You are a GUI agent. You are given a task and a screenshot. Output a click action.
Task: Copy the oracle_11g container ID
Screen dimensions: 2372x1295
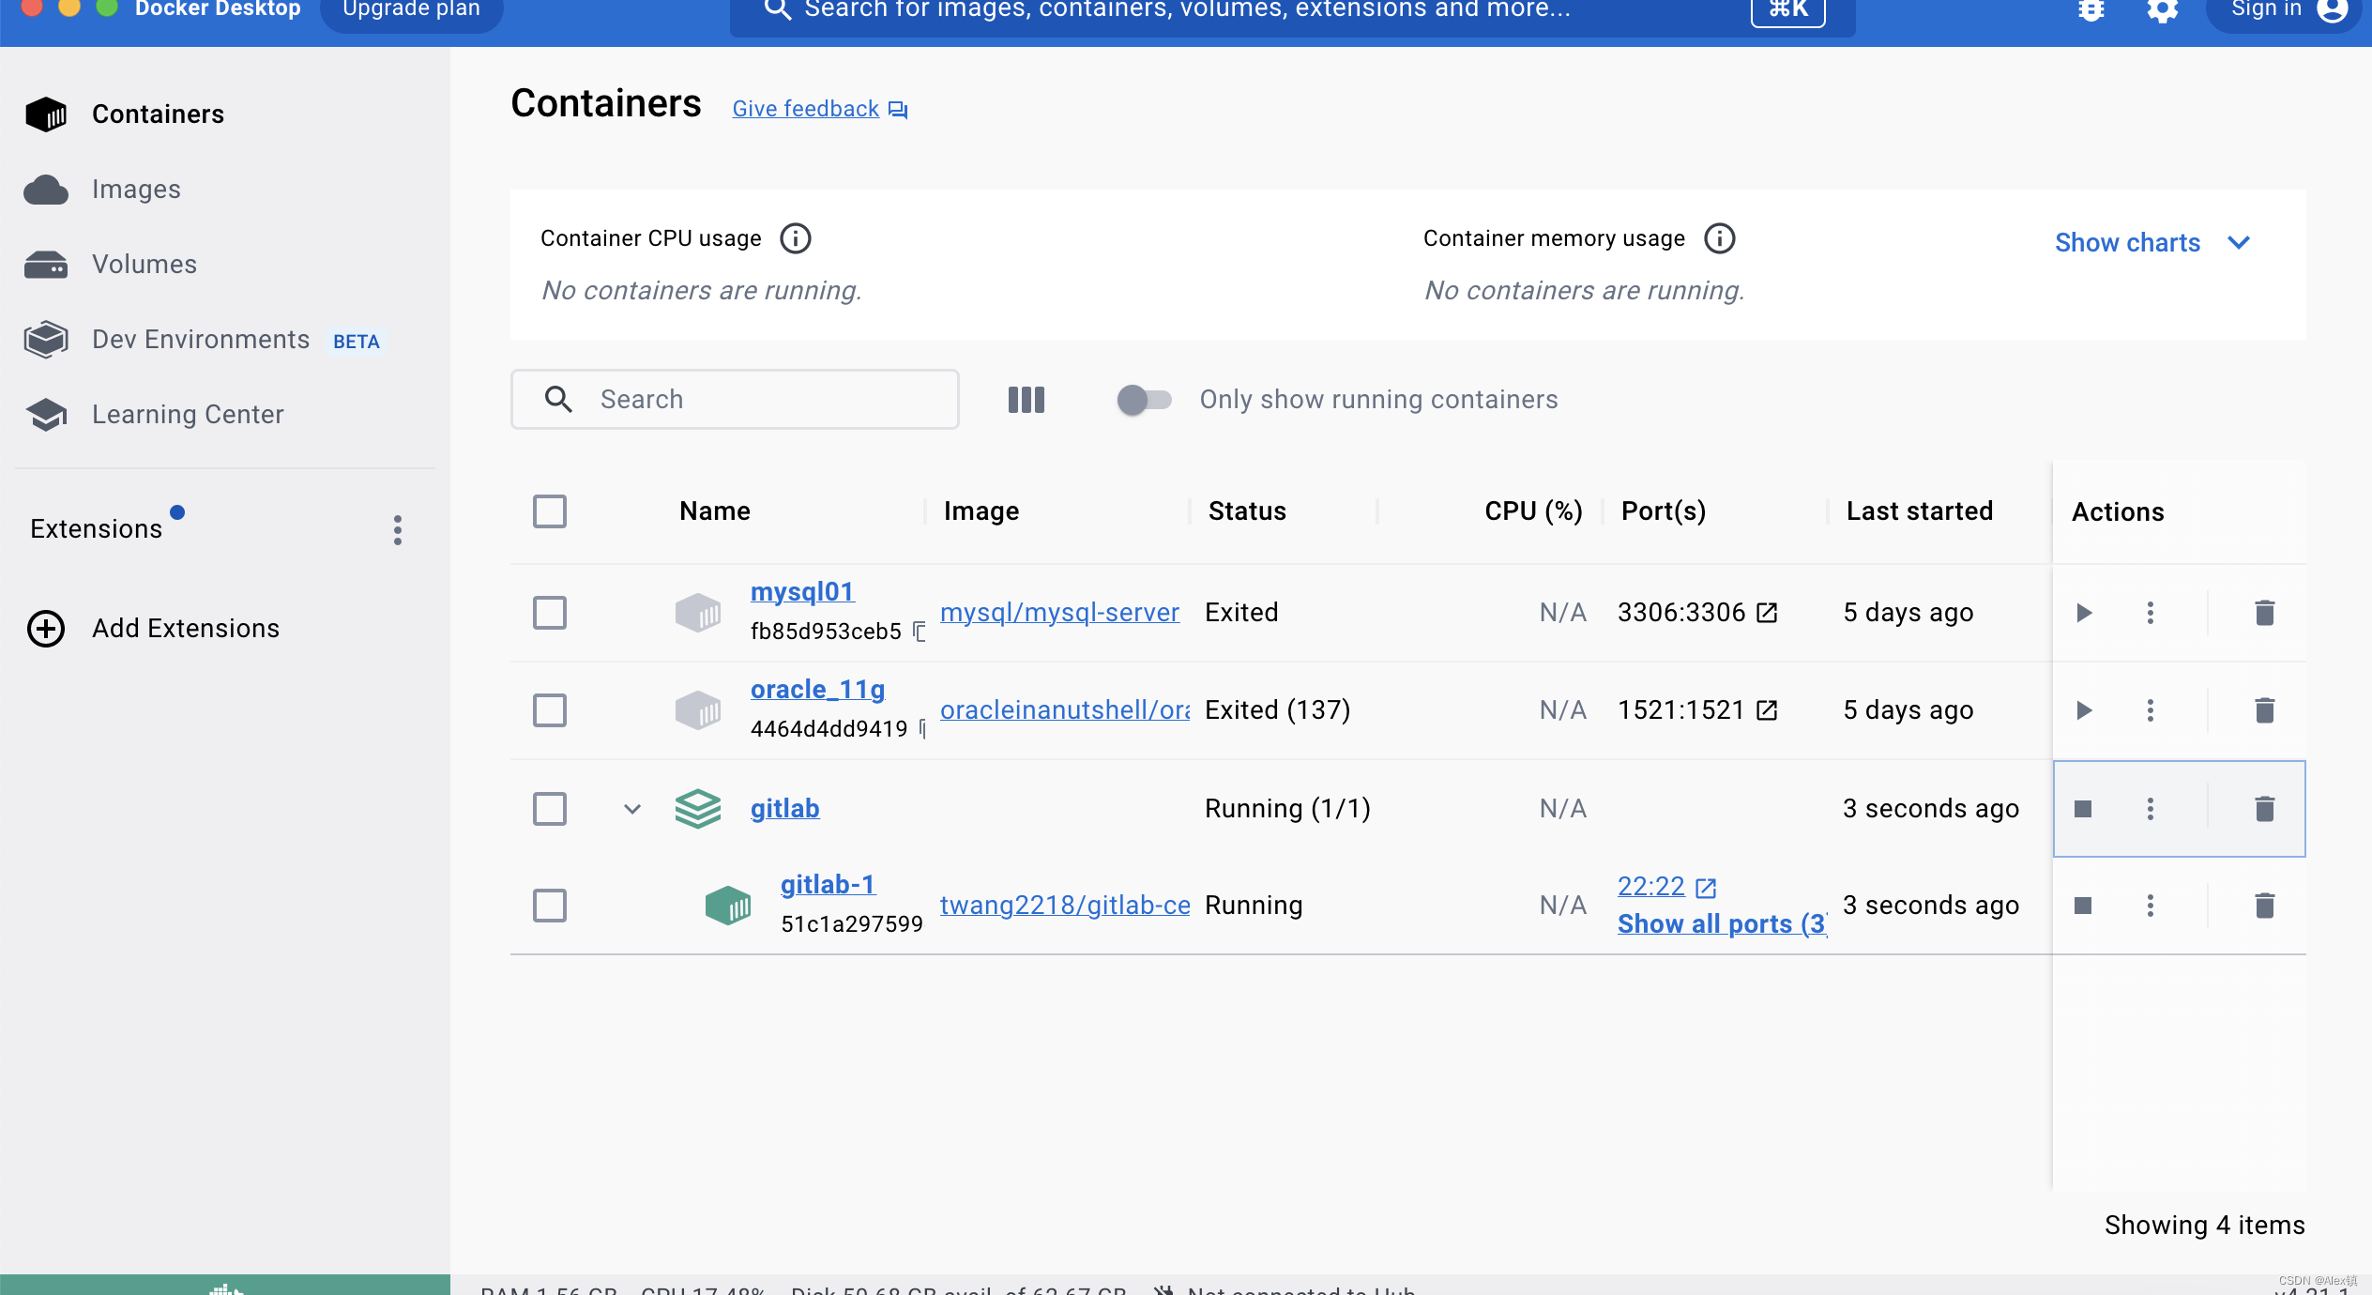pyautogui.click(x=921, y=729)
